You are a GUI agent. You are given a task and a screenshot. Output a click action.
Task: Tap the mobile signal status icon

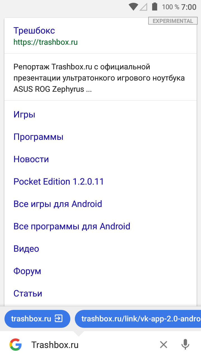click(143, 7)
